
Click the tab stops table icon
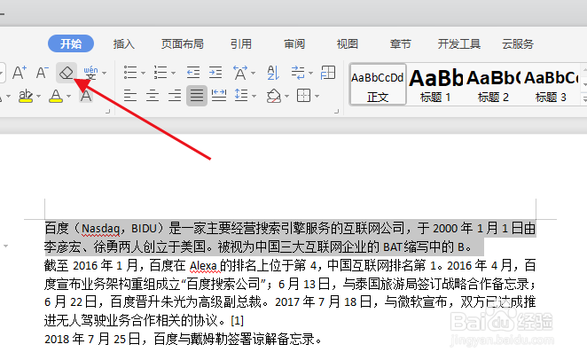point(328,73)
